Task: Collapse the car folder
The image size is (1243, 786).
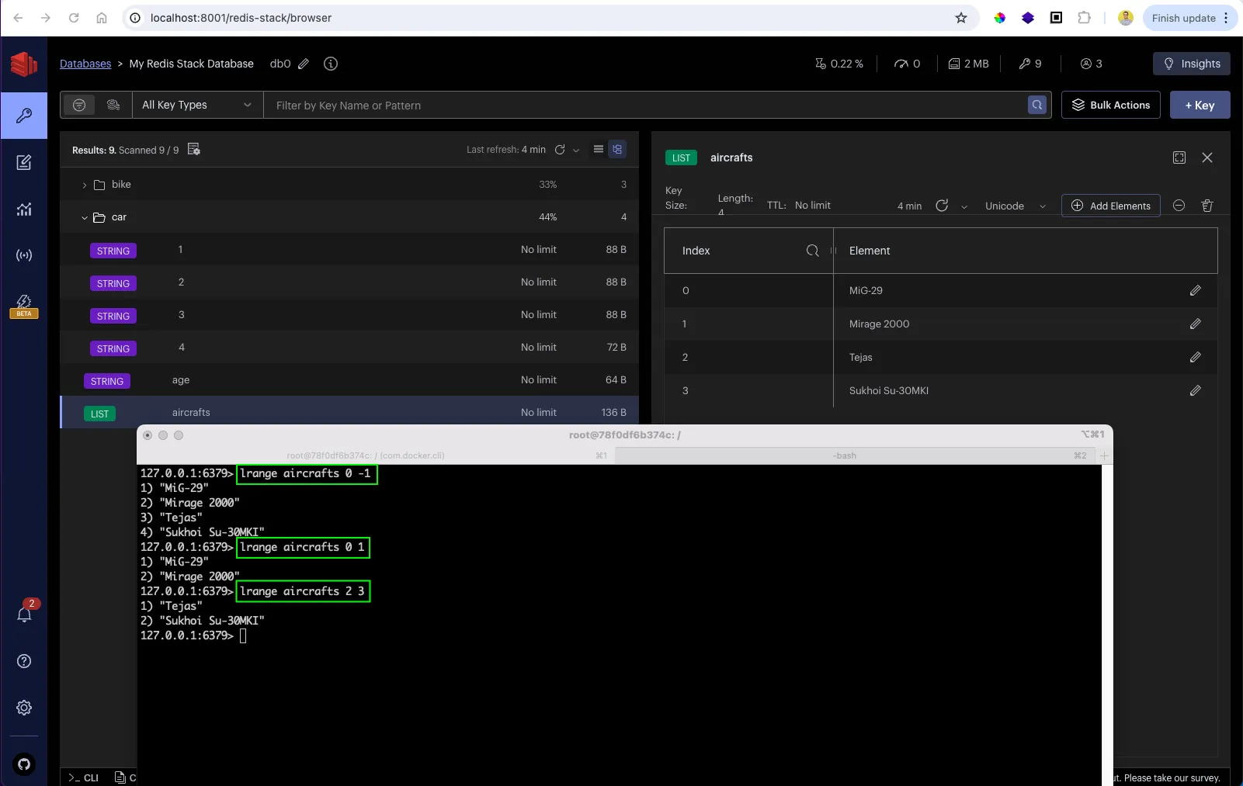Action: pos(85,217)
